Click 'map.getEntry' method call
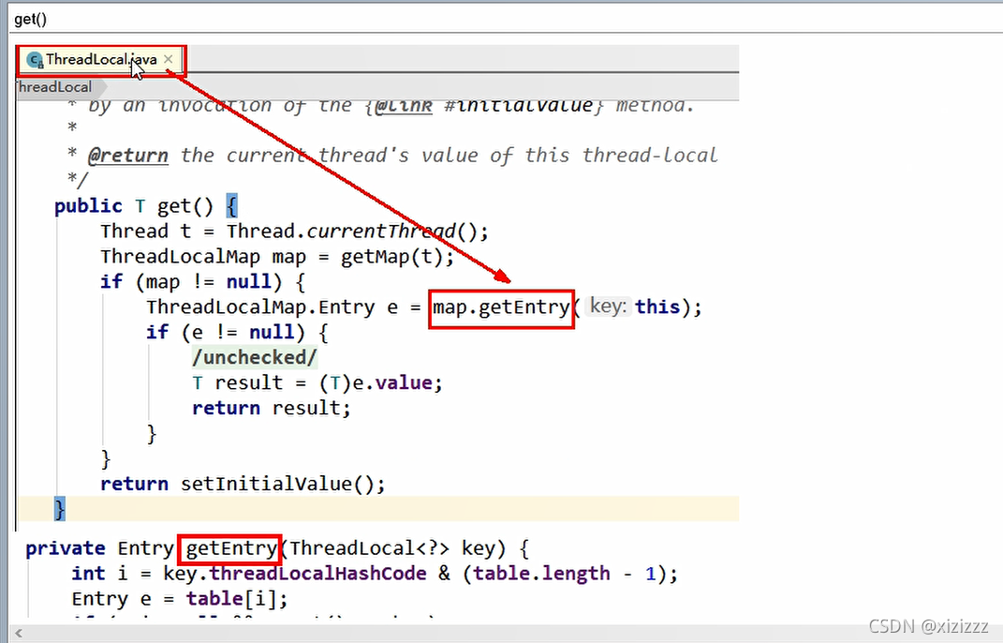Screen dimensions: 1003x643 pyautogui.click(x=501, y=307)
